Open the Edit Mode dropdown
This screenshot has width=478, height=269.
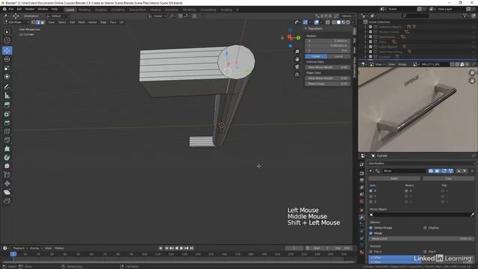[x=16, y=22]
